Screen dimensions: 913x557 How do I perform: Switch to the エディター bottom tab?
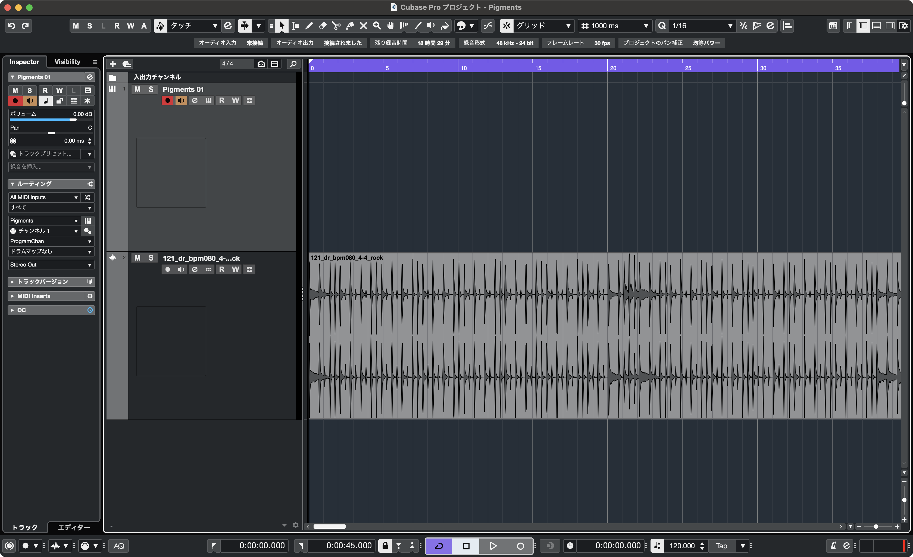pos(74,527)
